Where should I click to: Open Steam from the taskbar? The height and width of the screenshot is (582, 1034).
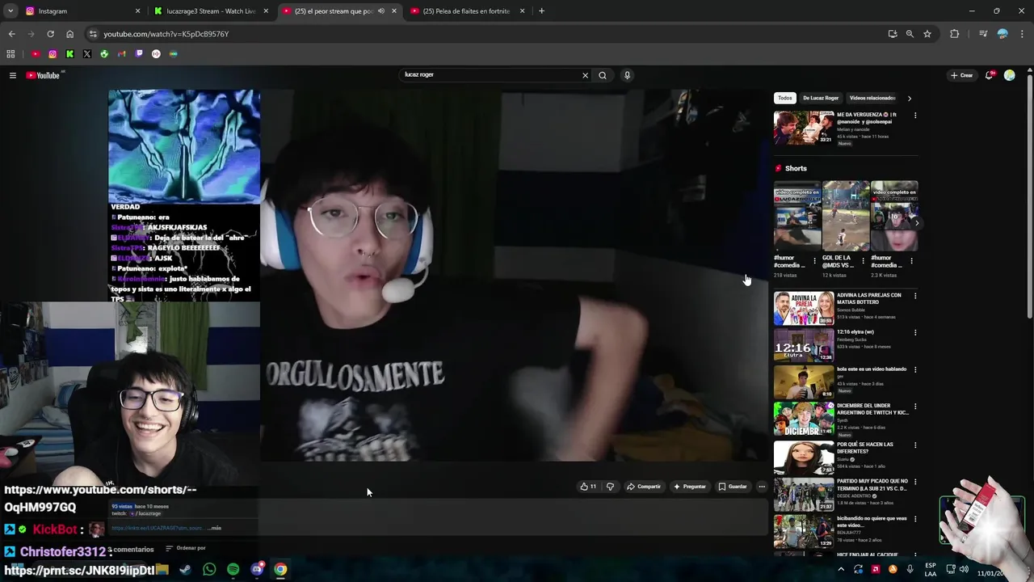pyautogui.click(x=185, y=569)
